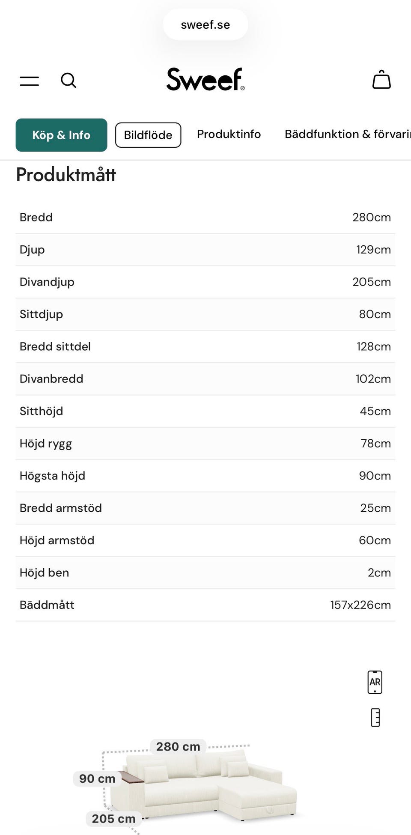Click the 280 cm width label
Screen dimensions: 411x835
pyautogui.click(x=178, y=746)
